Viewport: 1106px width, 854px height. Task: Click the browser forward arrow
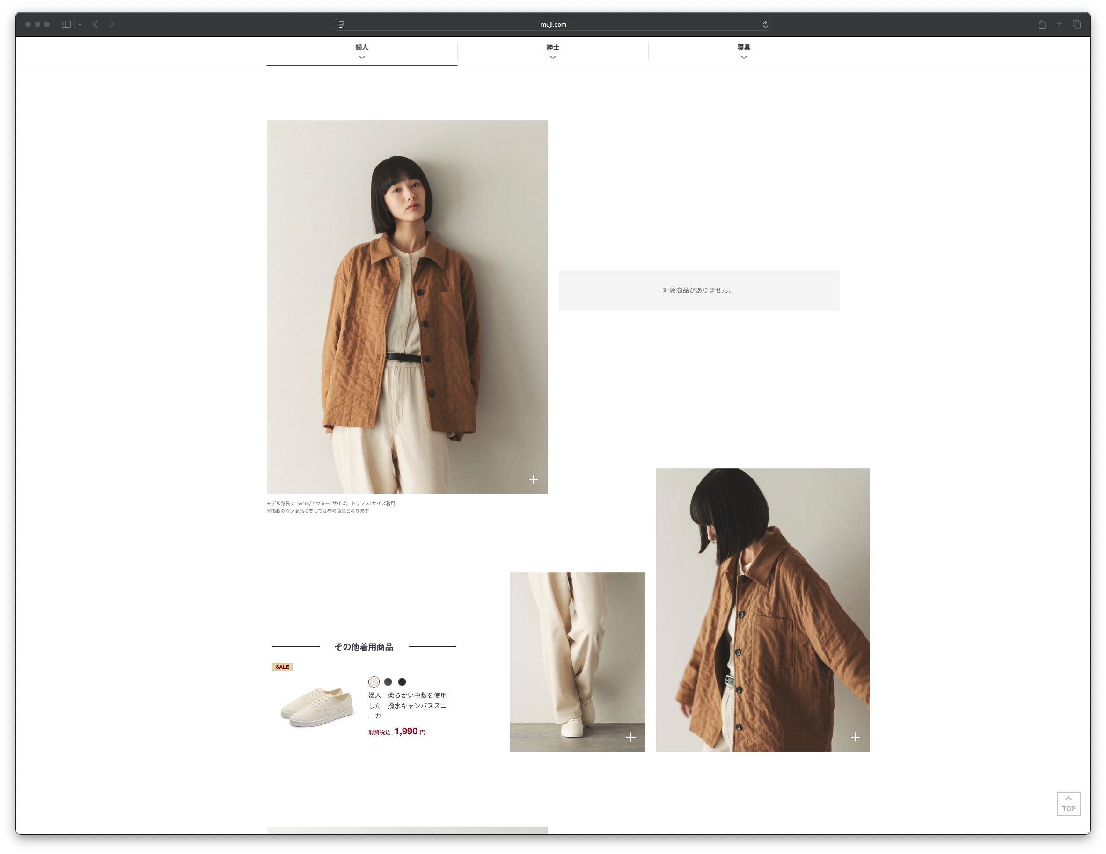point(112,24)
